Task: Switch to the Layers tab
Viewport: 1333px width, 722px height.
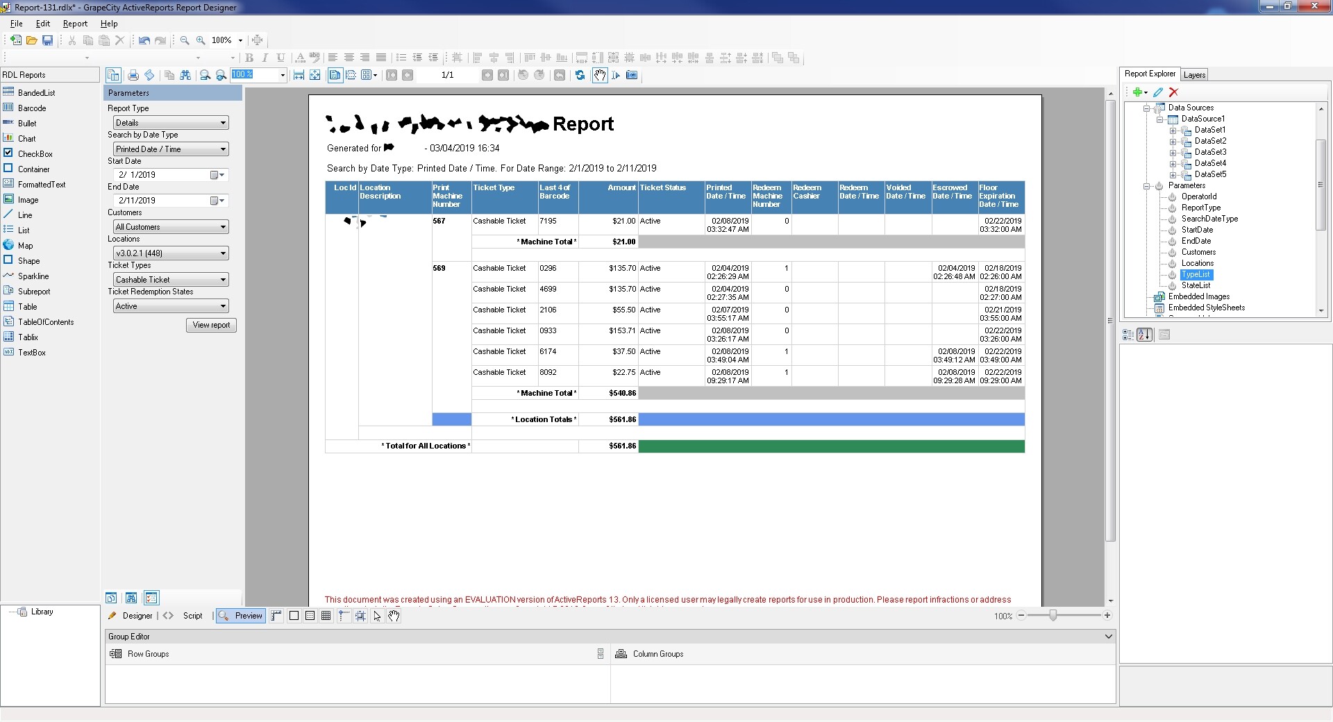Action: point(1194,75)
